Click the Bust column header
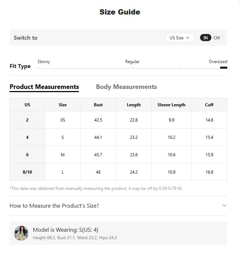The image size is (240, 259). [x=98, y=105]
